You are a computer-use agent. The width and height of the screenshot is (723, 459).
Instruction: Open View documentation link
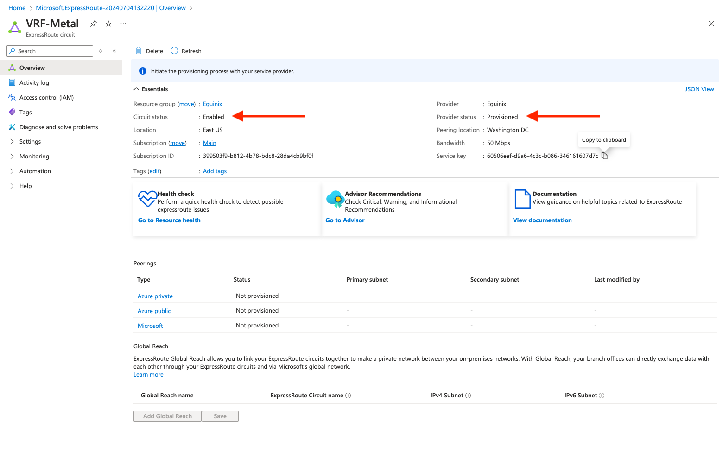click(x=542, y=220)
